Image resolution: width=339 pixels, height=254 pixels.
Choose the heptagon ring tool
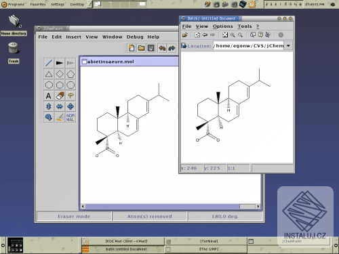(x=60, y=85)
